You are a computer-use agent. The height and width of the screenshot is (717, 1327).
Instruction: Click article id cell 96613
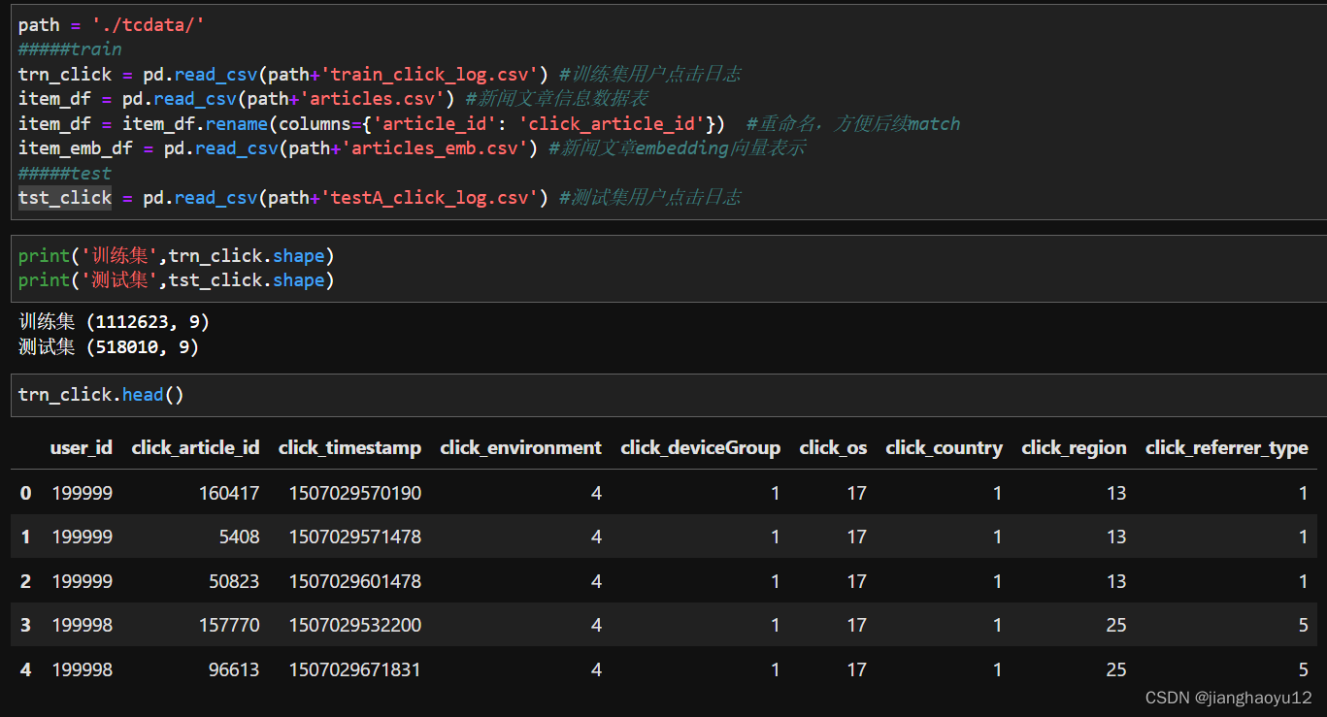pos(234,669)
